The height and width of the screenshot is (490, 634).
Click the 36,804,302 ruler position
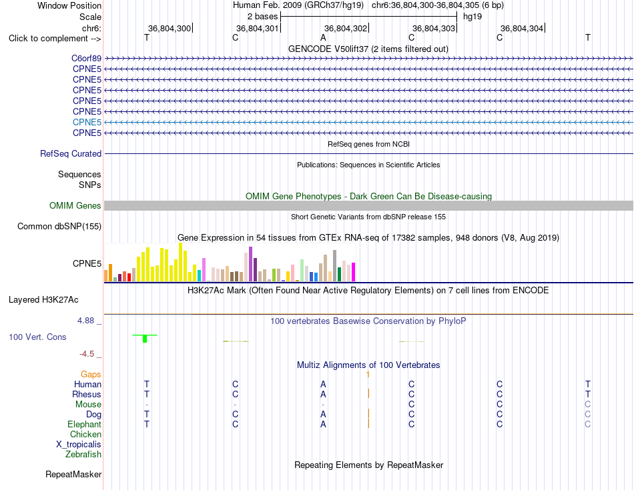(346, 29)
